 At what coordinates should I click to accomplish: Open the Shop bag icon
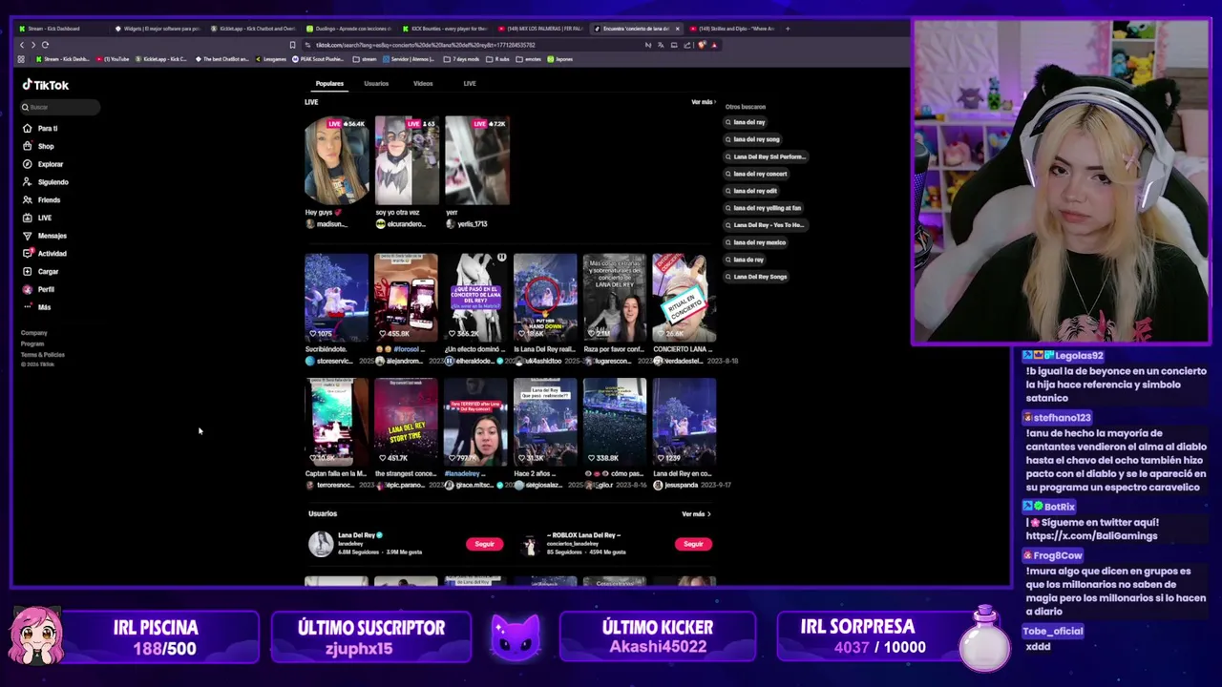click(x=28, y=146)
